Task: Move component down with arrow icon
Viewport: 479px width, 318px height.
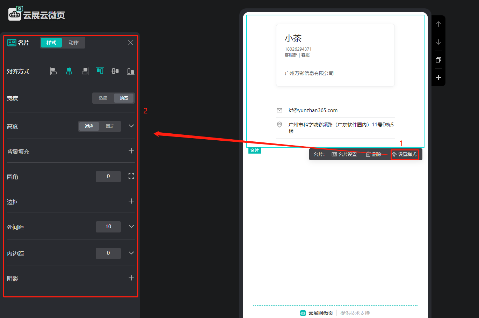Action: click(x=438, y=42)
